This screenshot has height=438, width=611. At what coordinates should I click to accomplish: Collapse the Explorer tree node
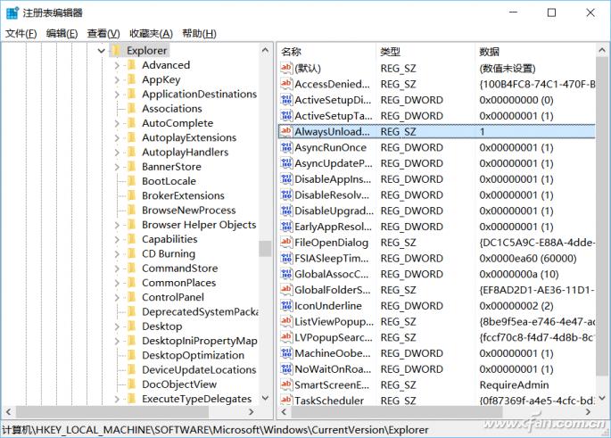tap(102, 51)
